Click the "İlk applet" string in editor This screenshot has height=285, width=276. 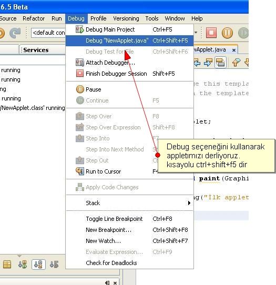(226, 197)
